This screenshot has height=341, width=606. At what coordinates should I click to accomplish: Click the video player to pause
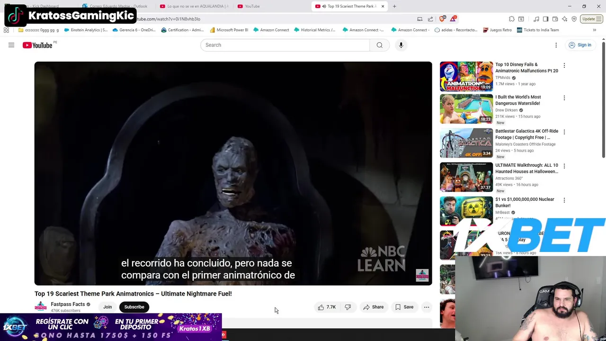click(233, 173)
